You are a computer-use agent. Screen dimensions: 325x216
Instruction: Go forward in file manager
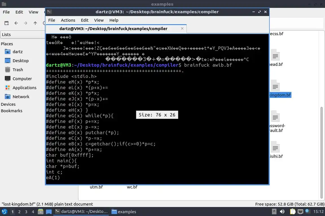pos(25,23)
